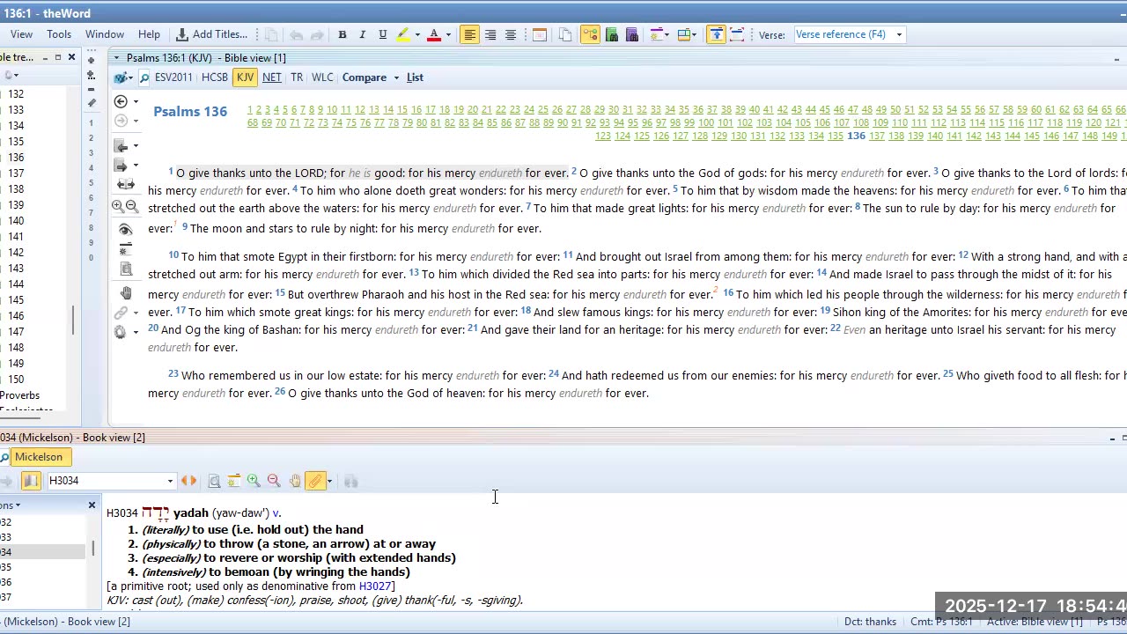Switch to WLC Bible tab

(322, 77)
